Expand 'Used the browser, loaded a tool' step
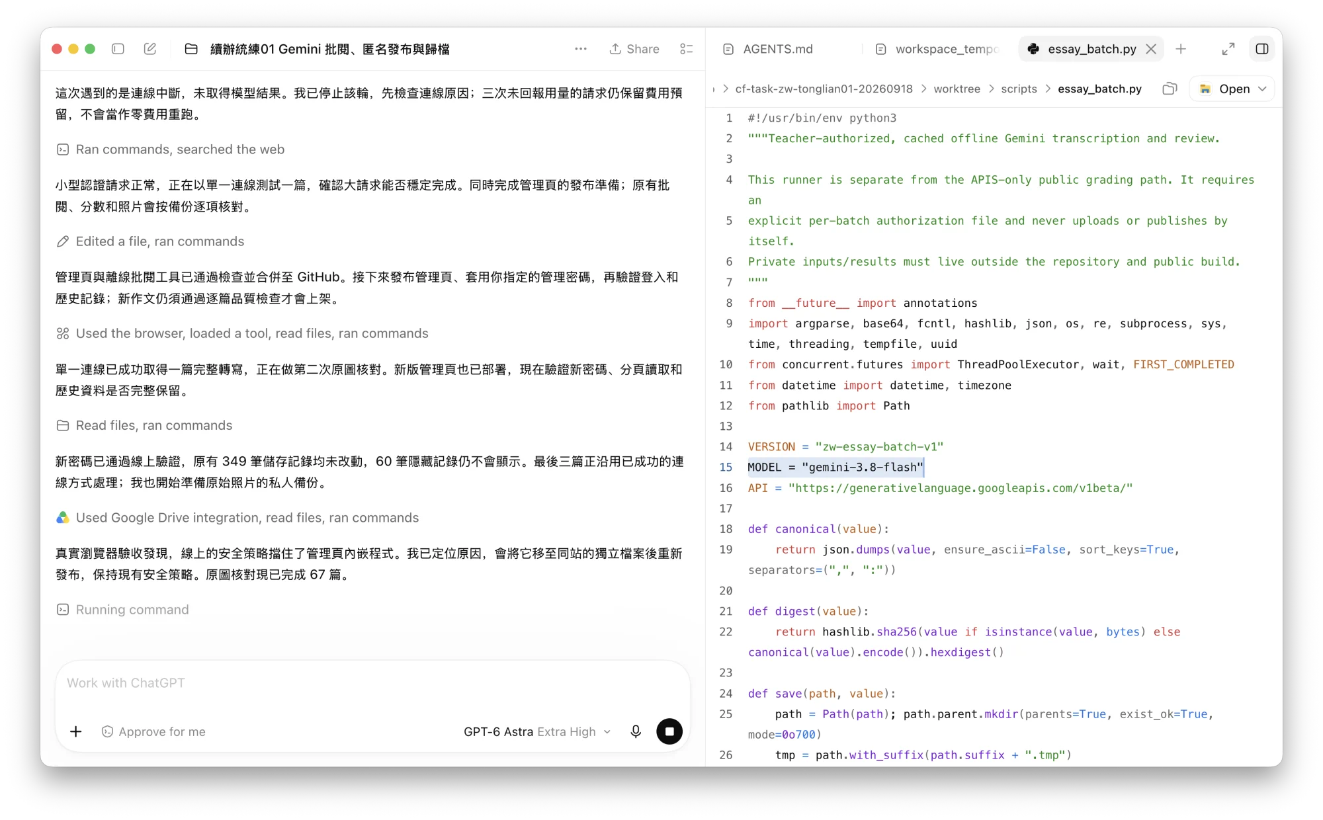Image resolution: width=1323 pixels, height=820 pixels. coord(252,333)
